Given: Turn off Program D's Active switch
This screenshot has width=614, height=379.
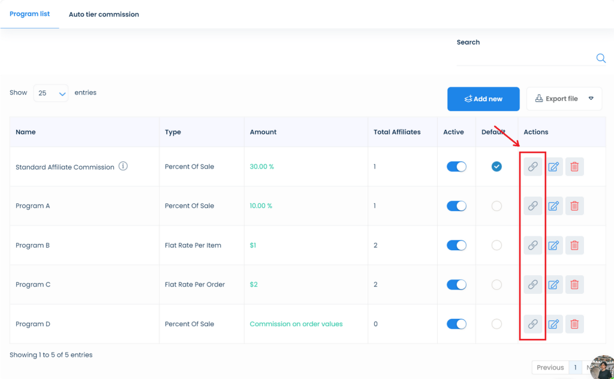Looking at the screenshot, I should (456, 324).
